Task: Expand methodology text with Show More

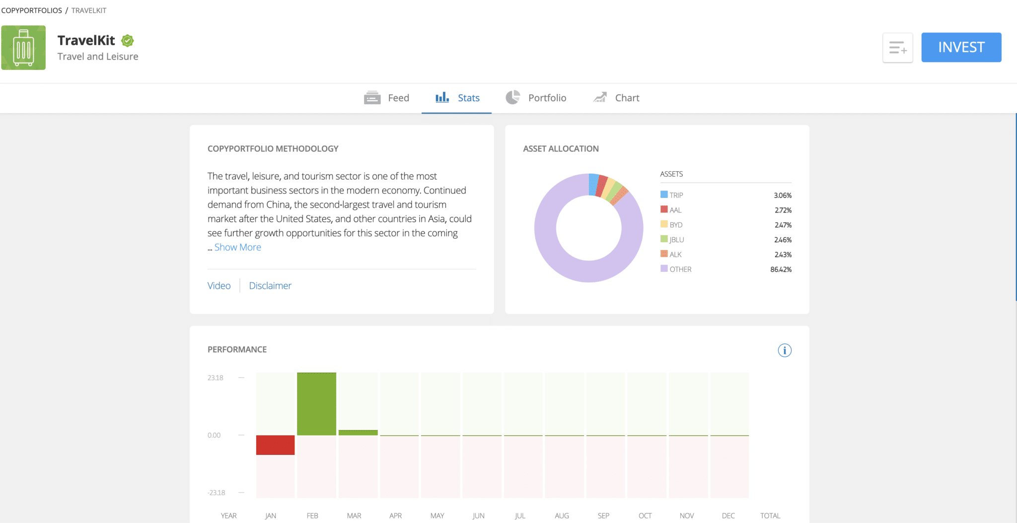Action: point(237,247)
